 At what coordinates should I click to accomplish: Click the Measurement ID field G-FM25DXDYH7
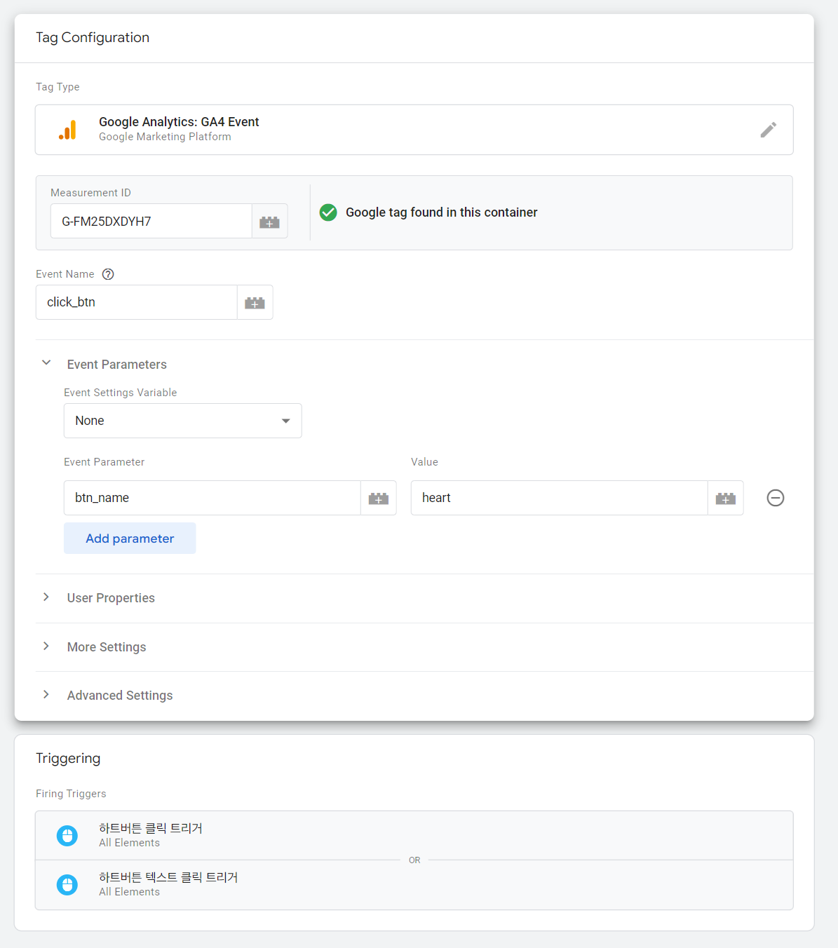[x=151, y=222]
